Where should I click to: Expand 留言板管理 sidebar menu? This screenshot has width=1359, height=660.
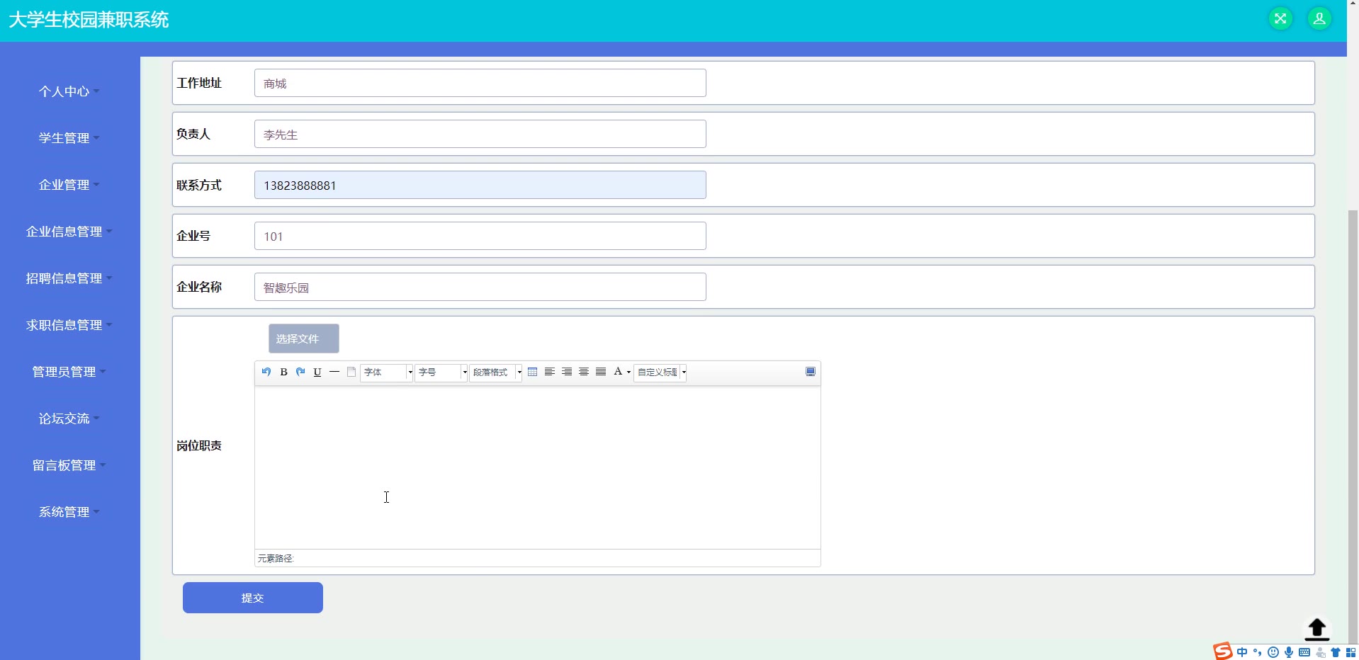pyautogui.click(x=69, y=465)
